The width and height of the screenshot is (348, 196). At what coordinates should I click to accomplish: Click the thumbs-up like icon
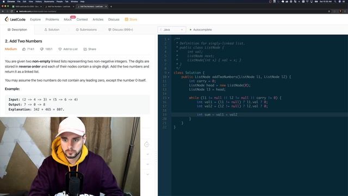tap(24, 49)
